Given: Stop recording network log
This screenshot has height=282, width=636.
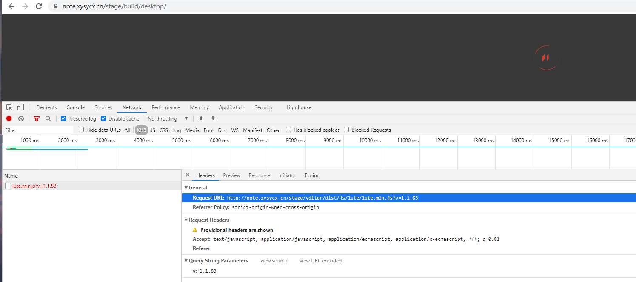Looking at the screenshot, I should [9, 119].
